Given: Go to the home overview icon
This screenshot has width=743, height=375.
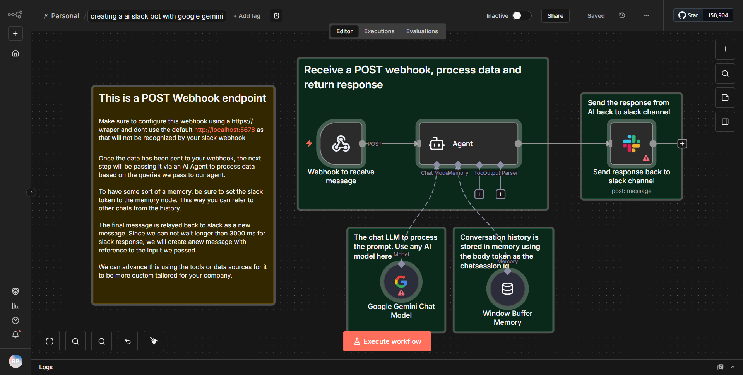Looking at the screenshot, I should tap(15, 53).
